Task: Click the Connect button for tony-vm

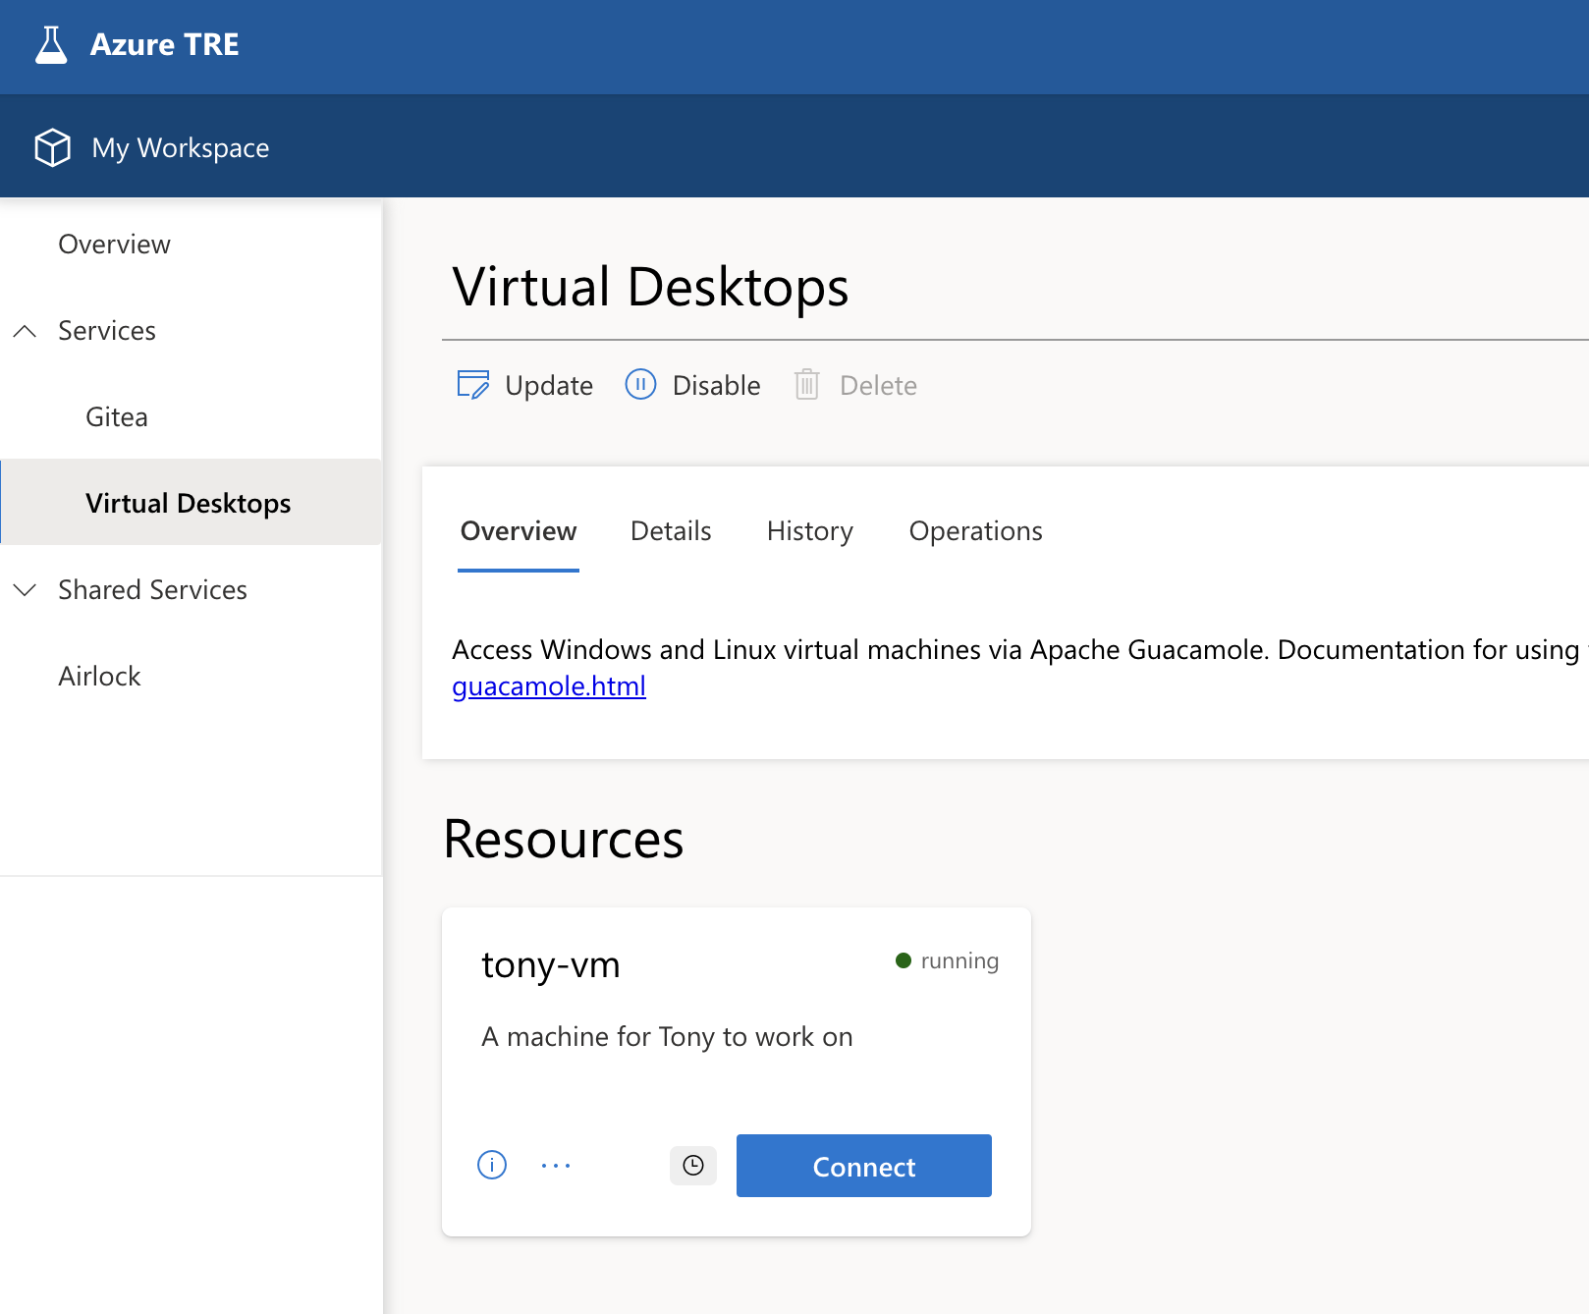Action: (x=864, y=1166)
